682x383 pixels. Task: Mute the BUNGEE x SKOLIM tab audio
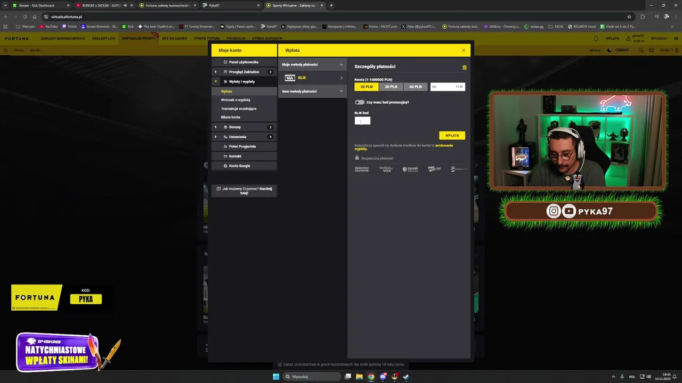(125, 5)
